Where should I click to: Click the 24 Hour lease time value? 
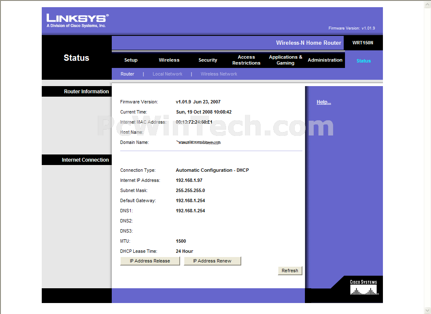tap(184, 251)
